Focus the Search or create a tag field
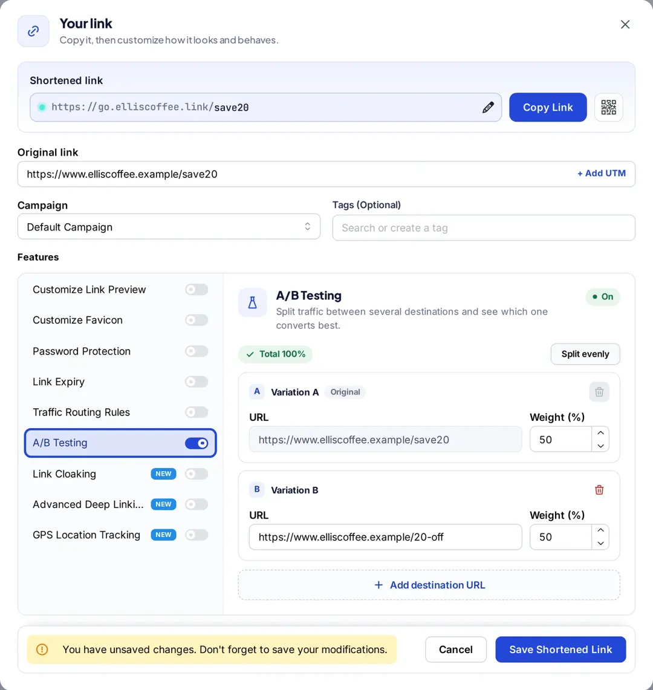The width and height of the screenshot is (653, 690). pos(484,228)
